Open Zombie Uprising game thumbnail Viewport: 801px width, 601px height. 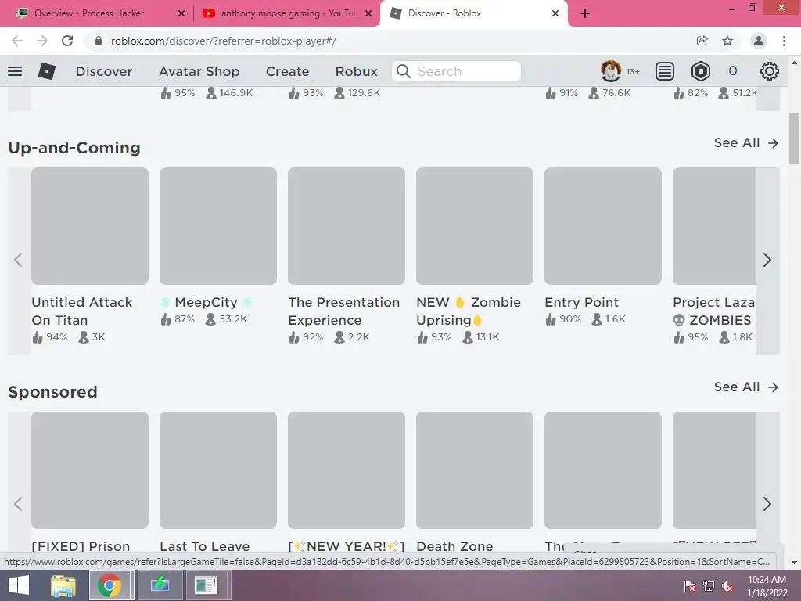click(475, 226)
